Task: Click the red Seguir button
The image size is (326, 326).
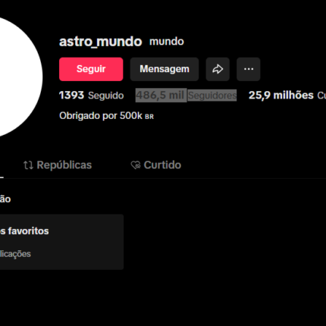Action: click(x=91, y=69)
